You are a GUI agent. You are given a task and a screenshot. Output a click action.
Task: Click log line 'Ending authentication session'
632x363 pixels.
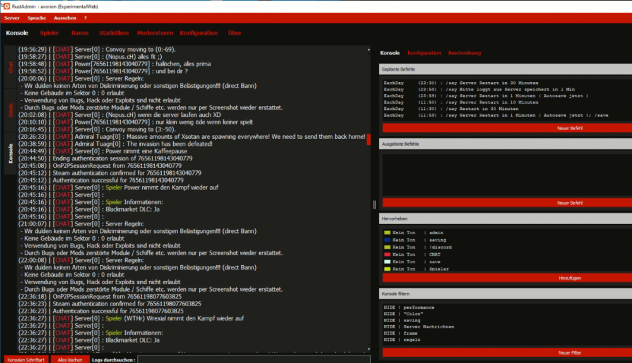[105, 158]
